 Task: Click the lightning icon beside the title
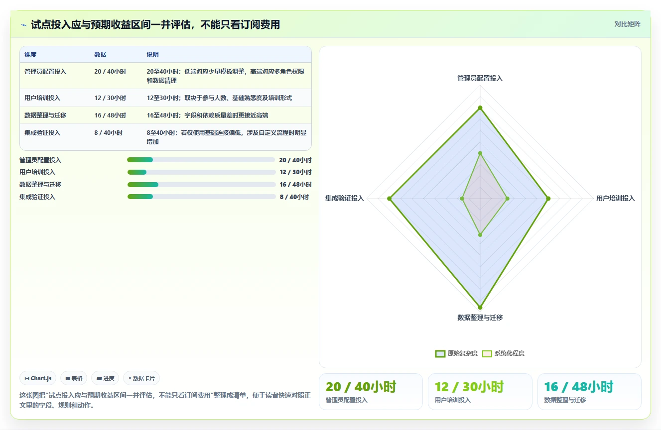coord(24,24)
